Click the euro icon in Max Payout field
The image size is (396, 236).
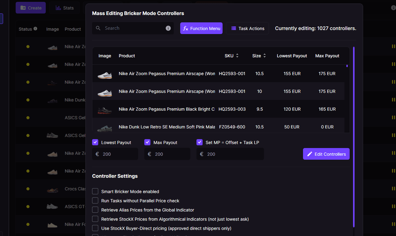click(x=149, y=154)
